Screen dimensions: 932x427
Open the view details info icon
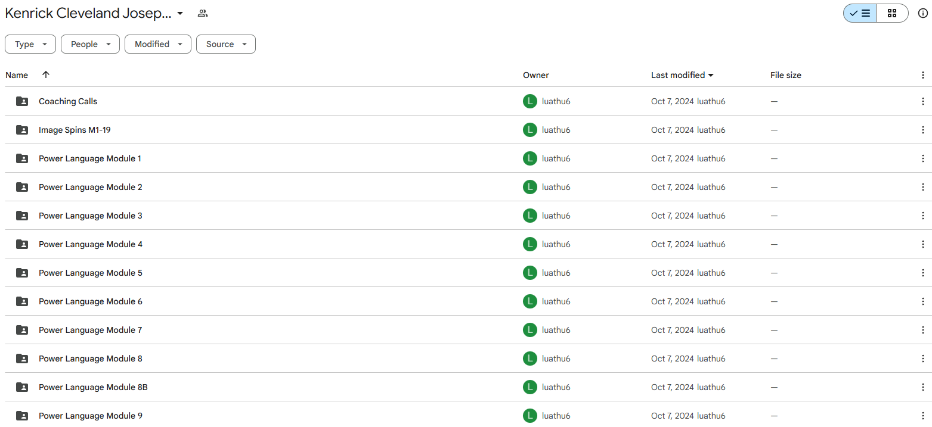(x=922, y=13)
